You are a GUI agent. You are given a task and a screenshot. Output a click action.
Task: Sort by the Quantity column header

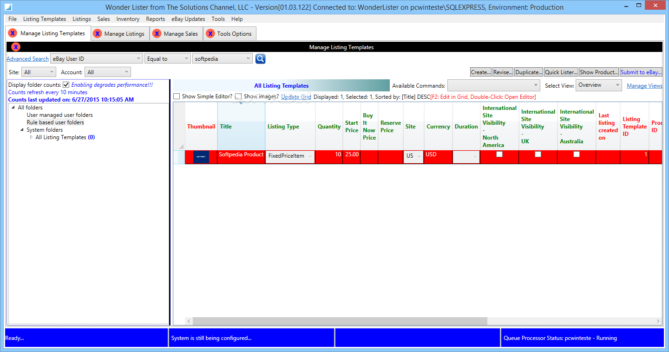click(x=329, y=126)
